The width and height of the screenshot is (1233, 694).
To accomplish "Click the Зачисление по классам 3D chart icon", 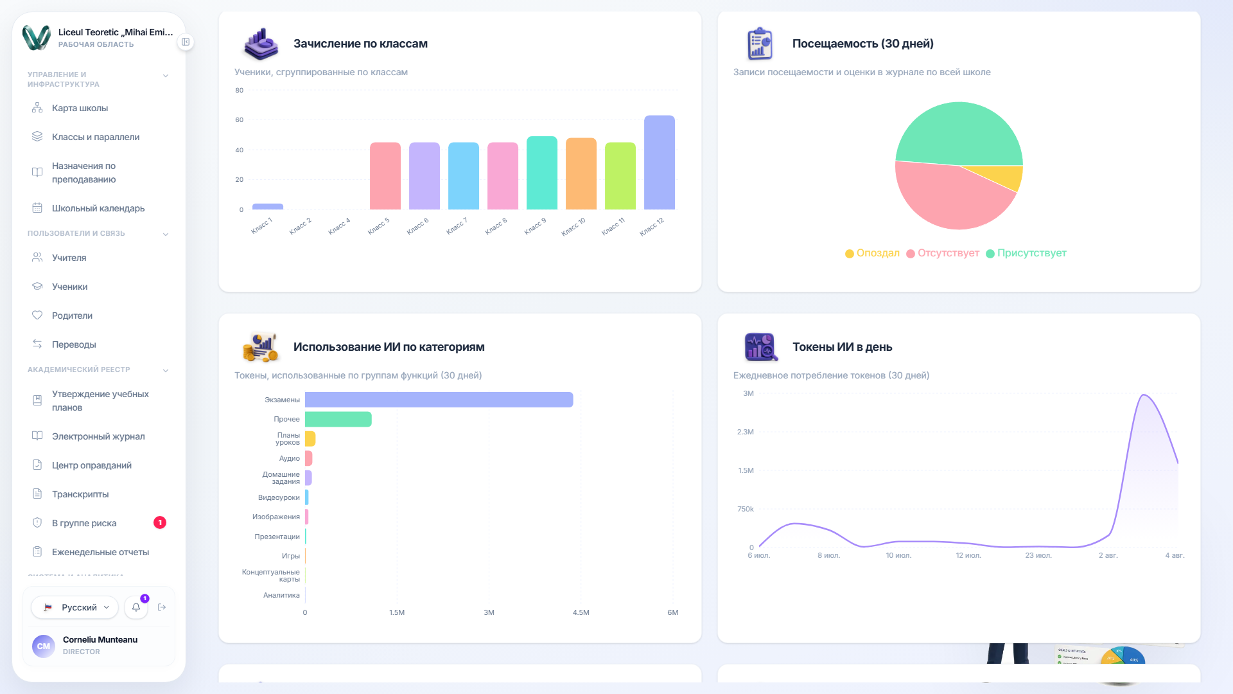I will pos(261,44).
